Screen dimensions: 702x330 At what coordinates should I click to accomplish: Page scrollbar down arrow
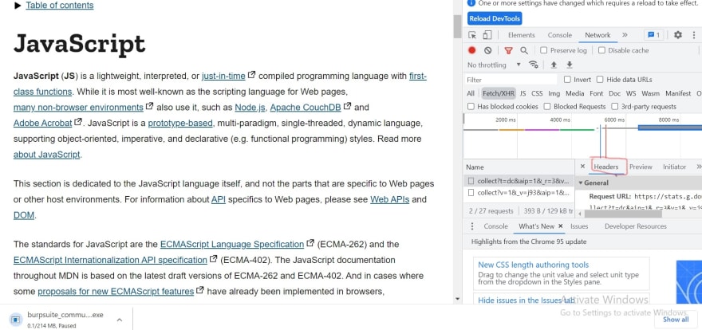point(457,298)
